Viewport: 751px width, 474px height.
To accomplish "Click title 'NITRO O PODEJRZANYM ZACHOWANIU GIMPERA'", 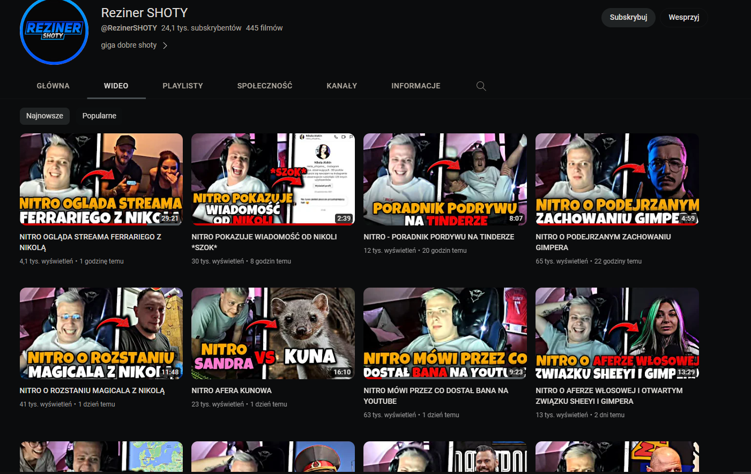I will coord(603,242).
